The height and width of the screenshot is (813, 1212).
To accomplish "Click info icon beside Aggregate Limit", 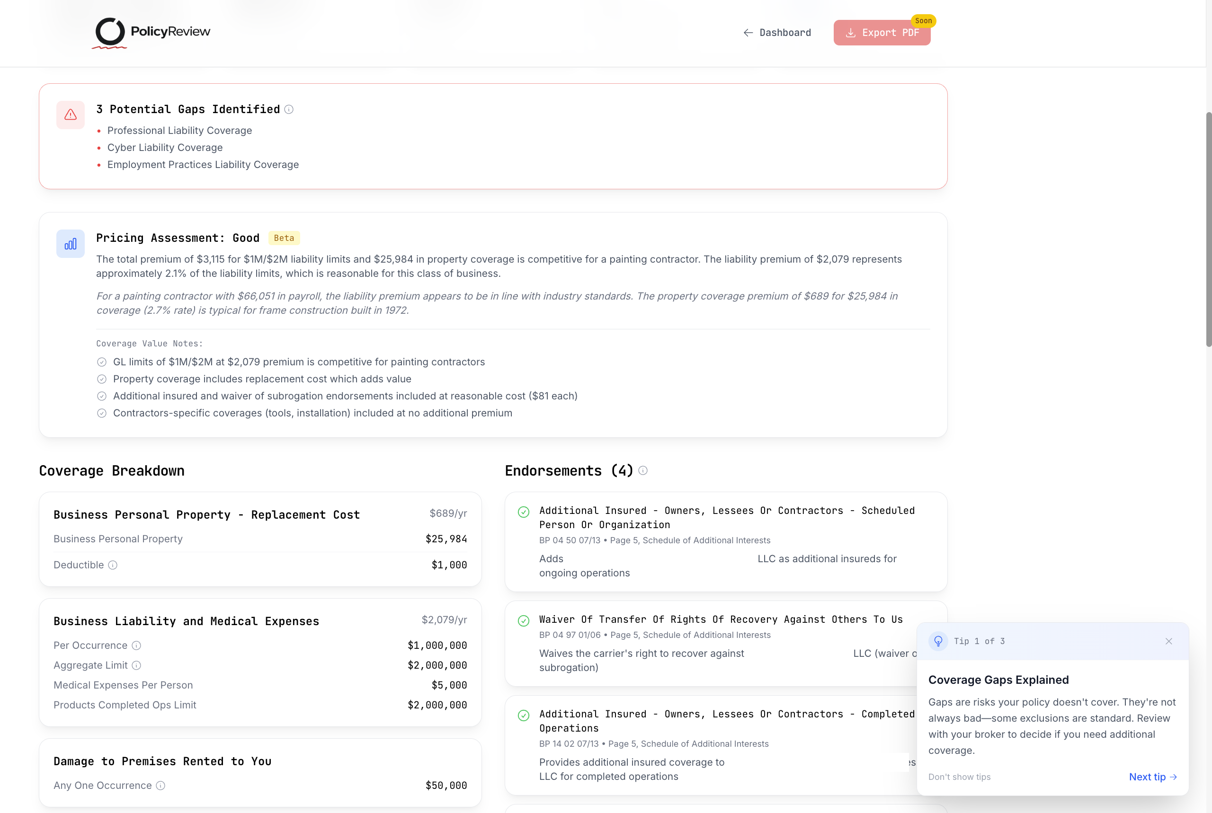I will [x=136, y=665].
